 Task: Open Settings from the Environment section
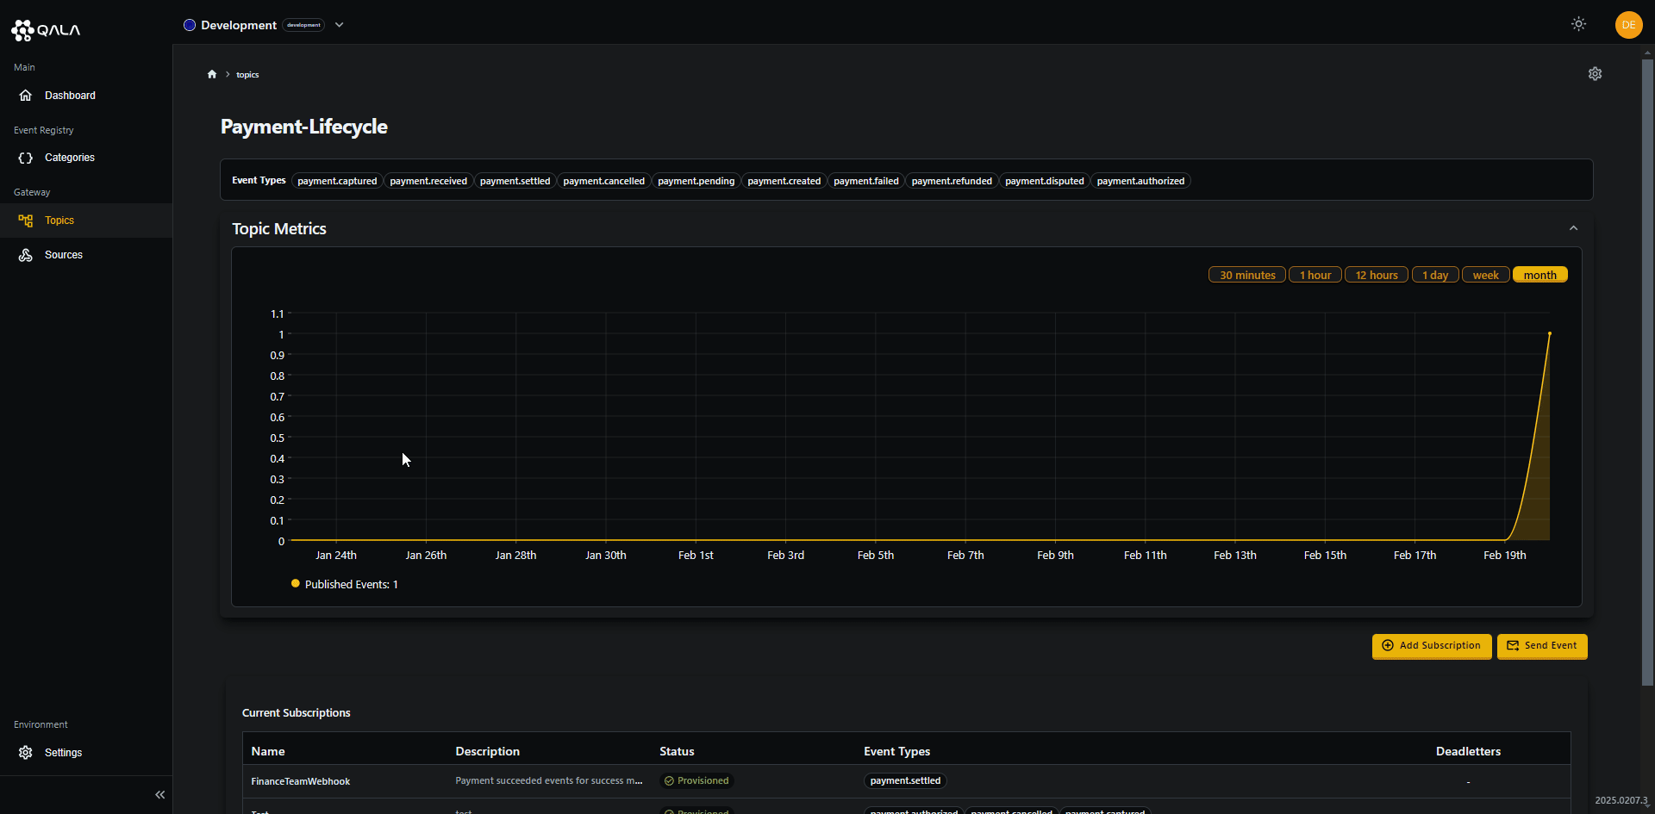[61, 752]
